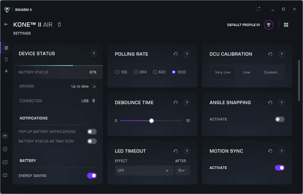Select Low DCU calibration
This screenshot has height=194, width=303.
click(247, 72)
